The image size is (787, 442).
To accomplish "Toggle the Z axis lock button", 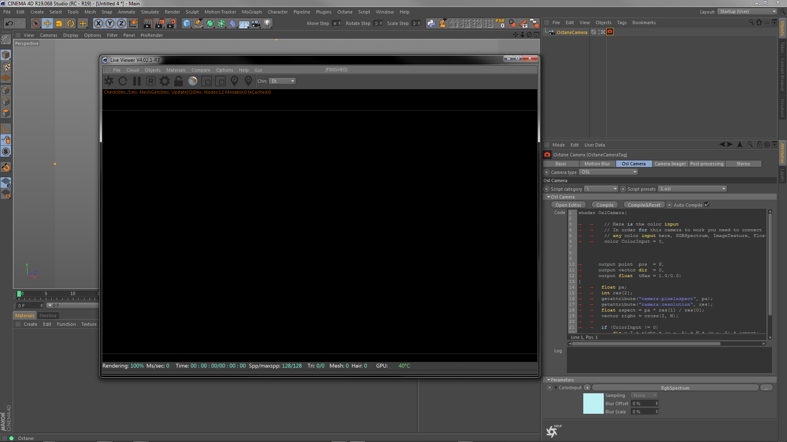I will coord(121,23).
